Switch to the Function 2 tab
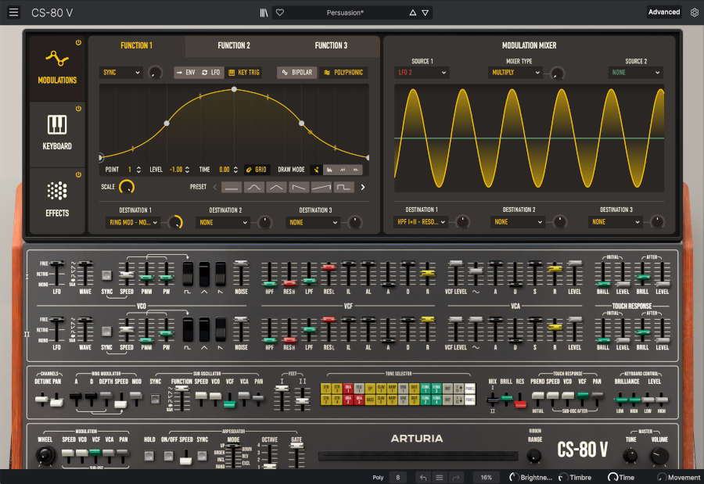704x484 pixels. pos(233,45)
